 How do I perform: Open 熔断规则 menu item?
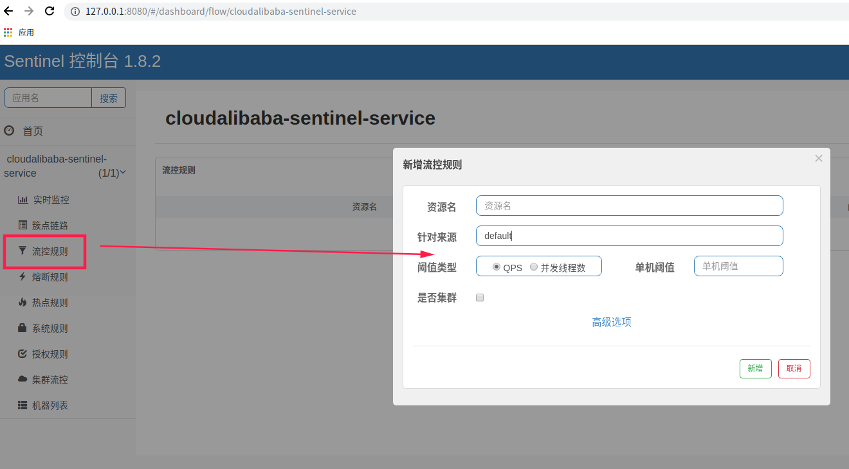50,277
